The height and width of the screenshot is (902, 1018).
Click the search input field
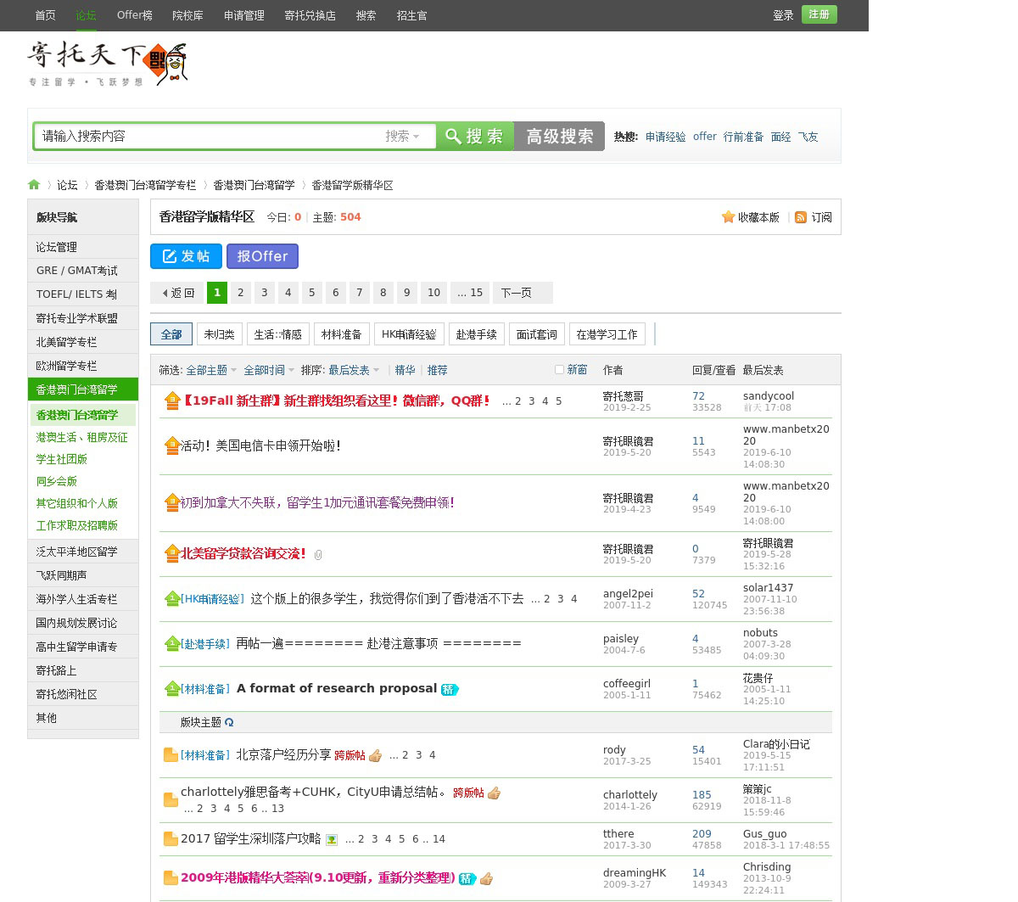tap(208, 136)
